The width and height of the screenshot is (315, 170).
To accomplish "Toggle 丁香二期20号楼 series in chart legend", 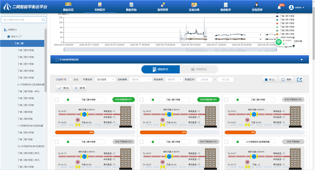I will [x=285, y=31].
